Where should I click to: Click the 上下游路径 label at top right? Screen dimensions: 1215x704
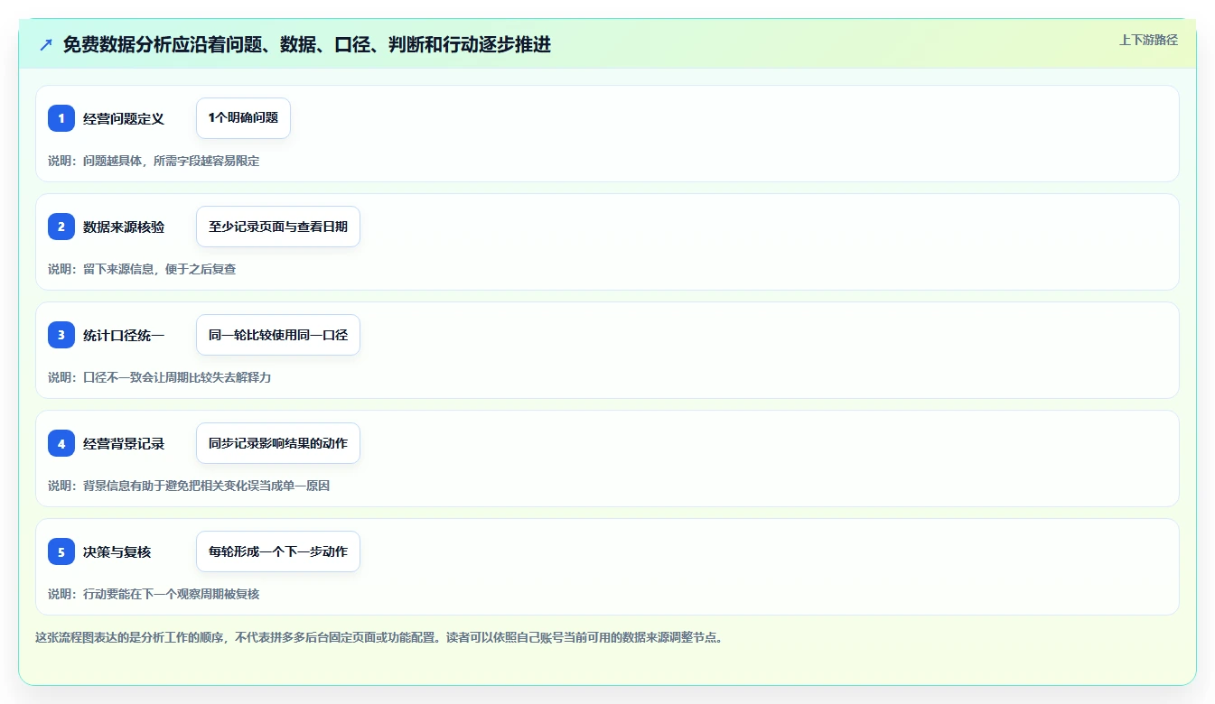pos(1148,40)
